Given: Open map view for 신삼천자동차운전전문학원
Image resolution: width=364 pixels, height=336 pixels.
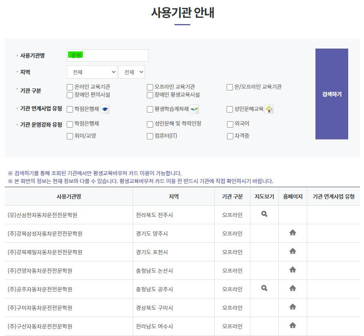Looking at the screenshot, I should point(264,215).
